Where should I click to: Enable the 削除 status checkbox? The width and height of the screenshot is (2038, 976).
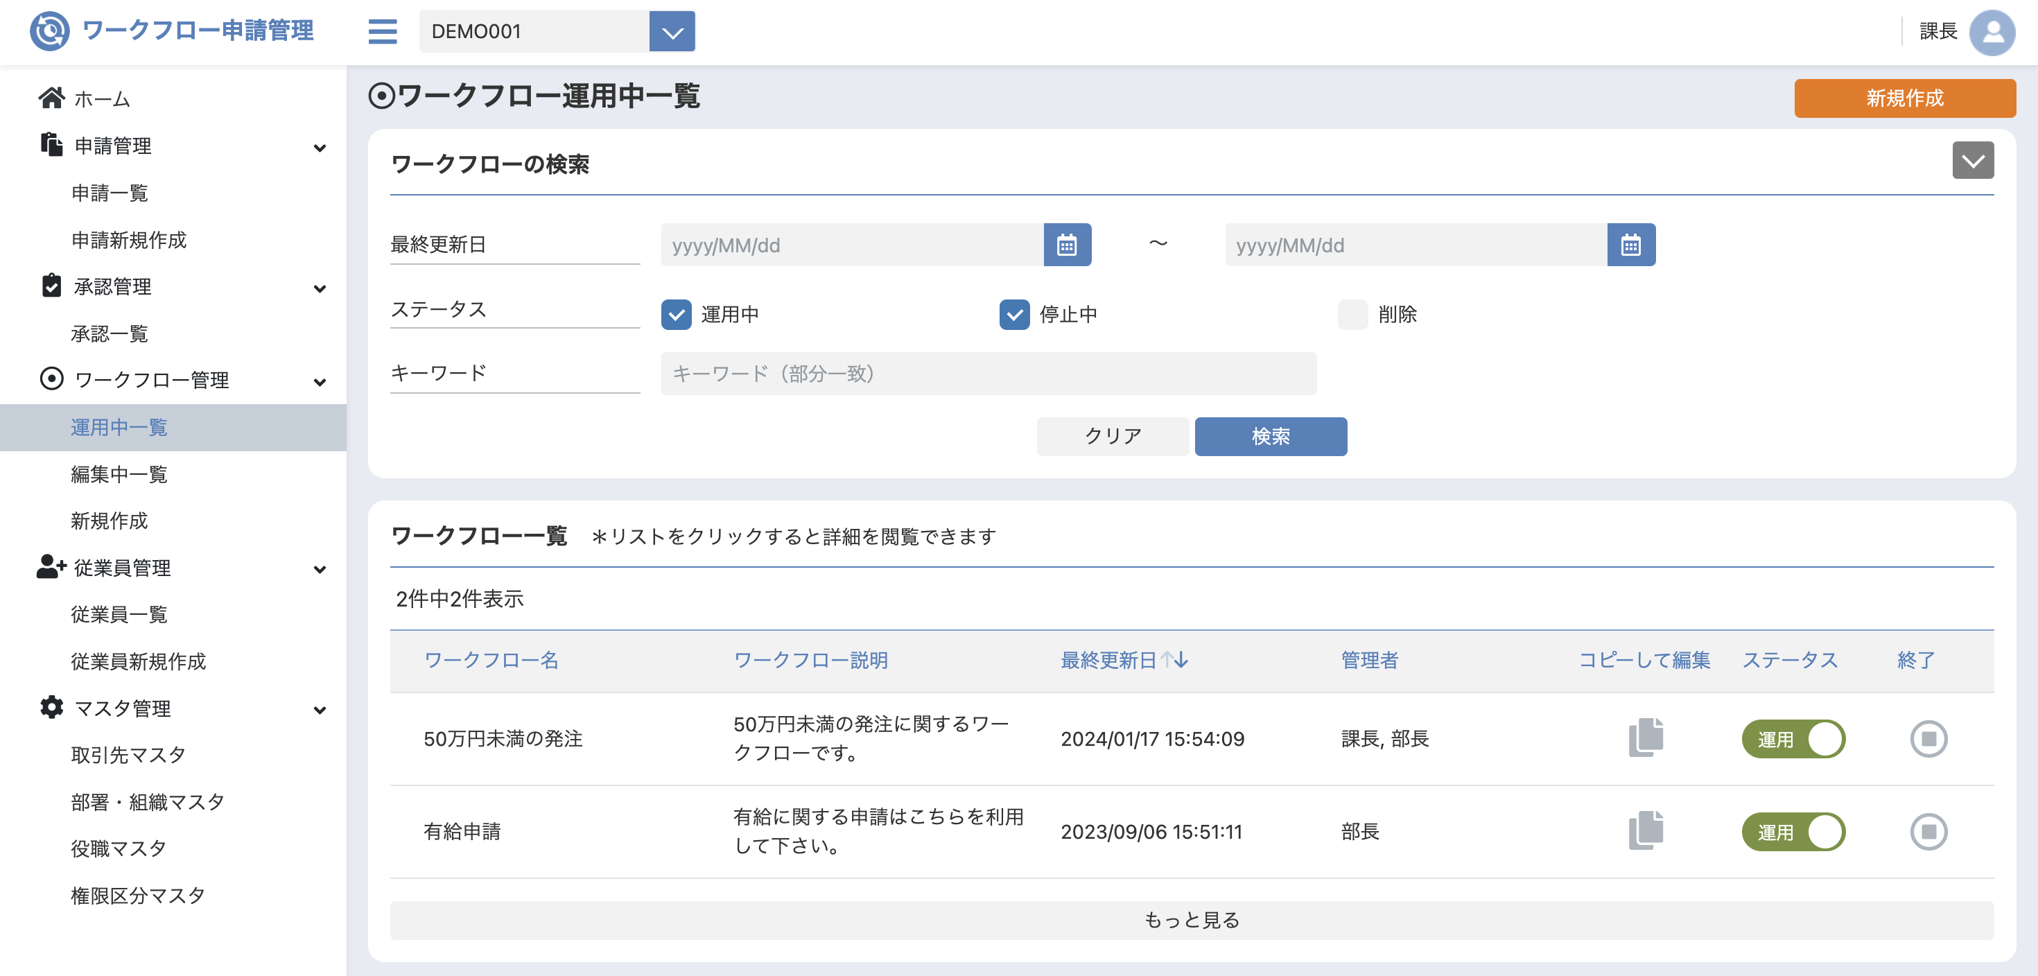(1352, 314)
